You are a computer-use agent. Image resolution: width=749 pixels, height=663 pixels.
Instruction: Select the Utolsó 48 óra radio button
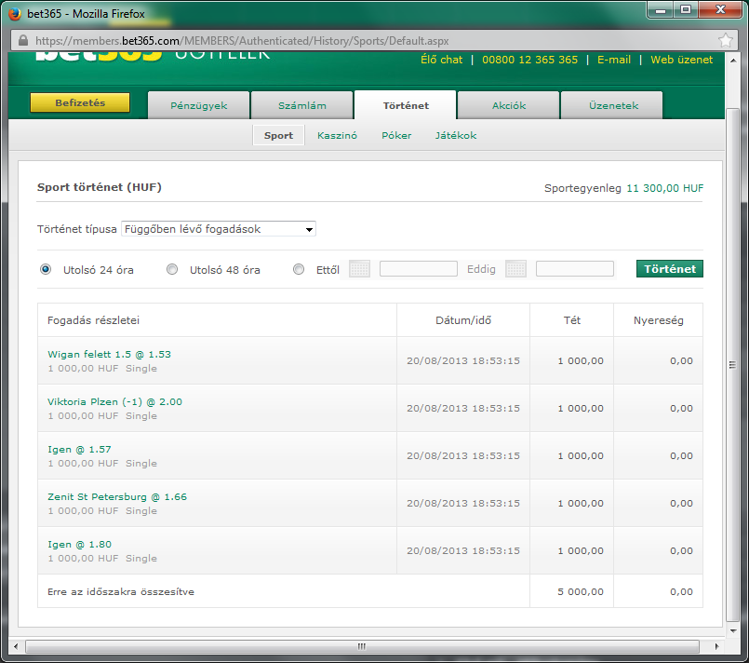coord(172,270)
